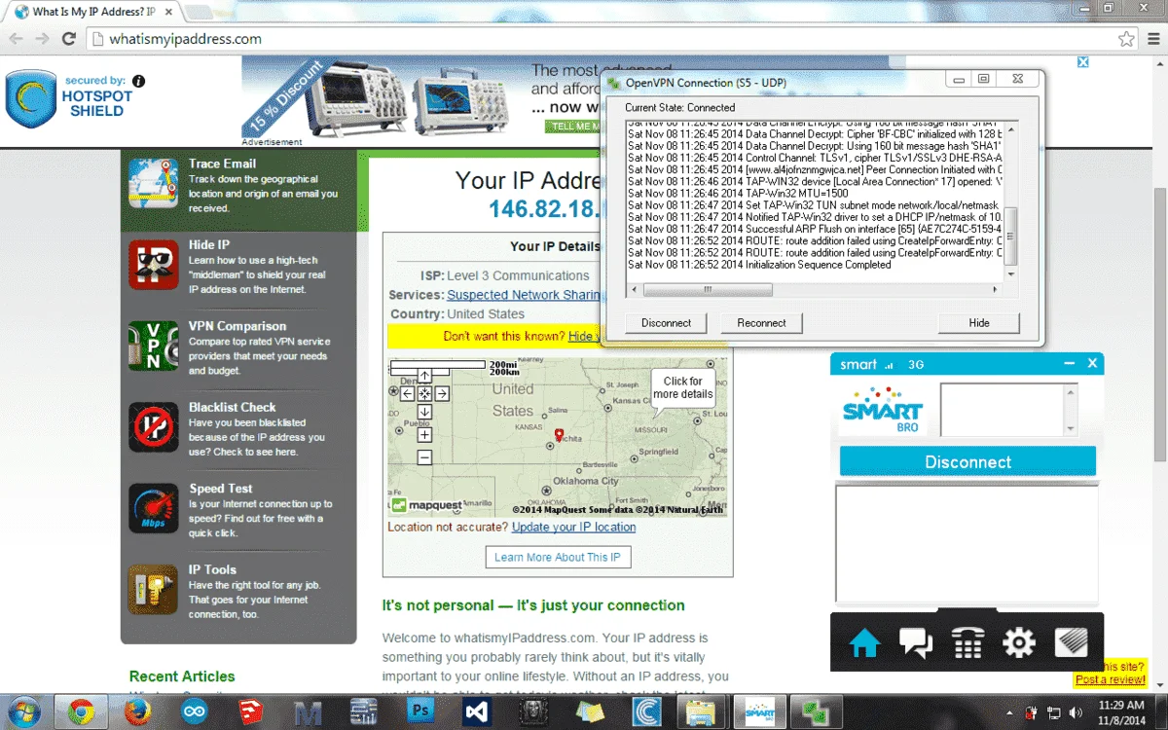
Task: Reload the page in Chrome
Action: point(68,39)
